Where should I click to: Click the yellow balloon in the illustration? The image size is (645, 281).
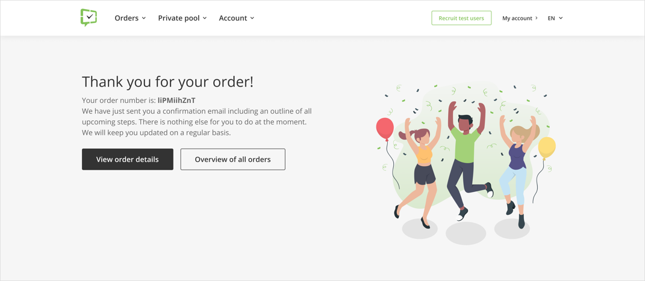click(x=547, y=148)
